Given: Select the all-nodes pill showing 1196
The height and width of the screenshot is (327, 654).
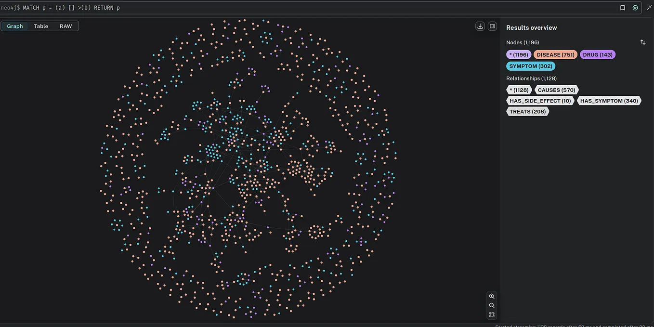Looking at the screenshot, I should [x=518, y=54].
